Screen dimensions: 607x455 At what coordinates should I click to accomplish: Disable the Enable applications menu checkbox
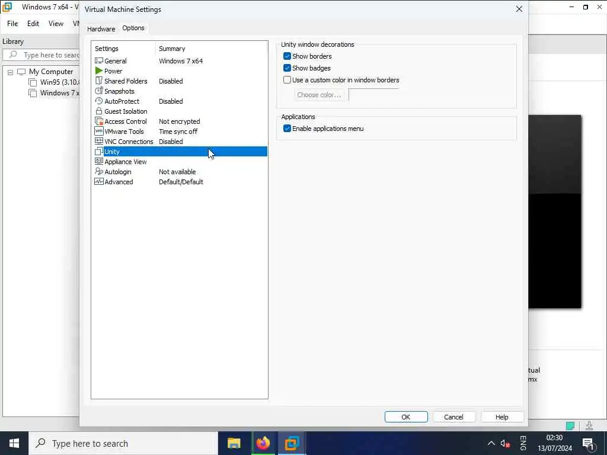[287, 129]
